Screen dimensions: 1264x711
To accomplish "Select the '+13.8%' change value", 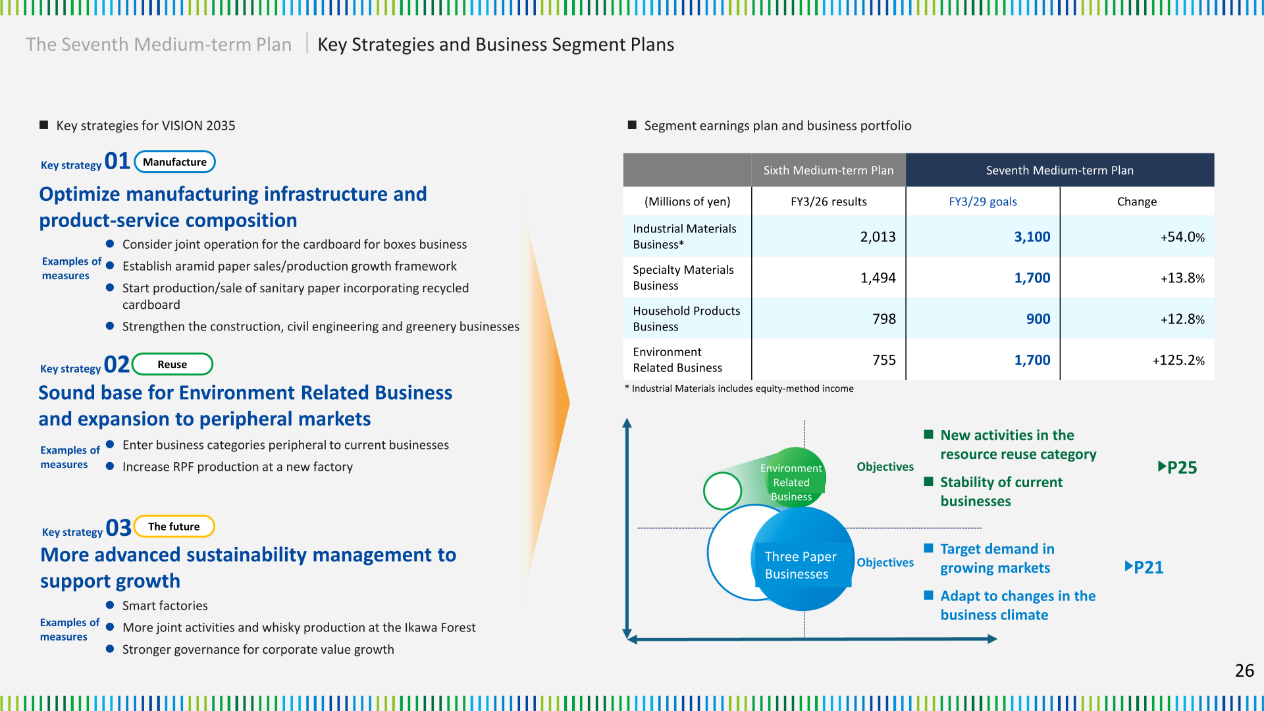I will [x=1182, y=278].
